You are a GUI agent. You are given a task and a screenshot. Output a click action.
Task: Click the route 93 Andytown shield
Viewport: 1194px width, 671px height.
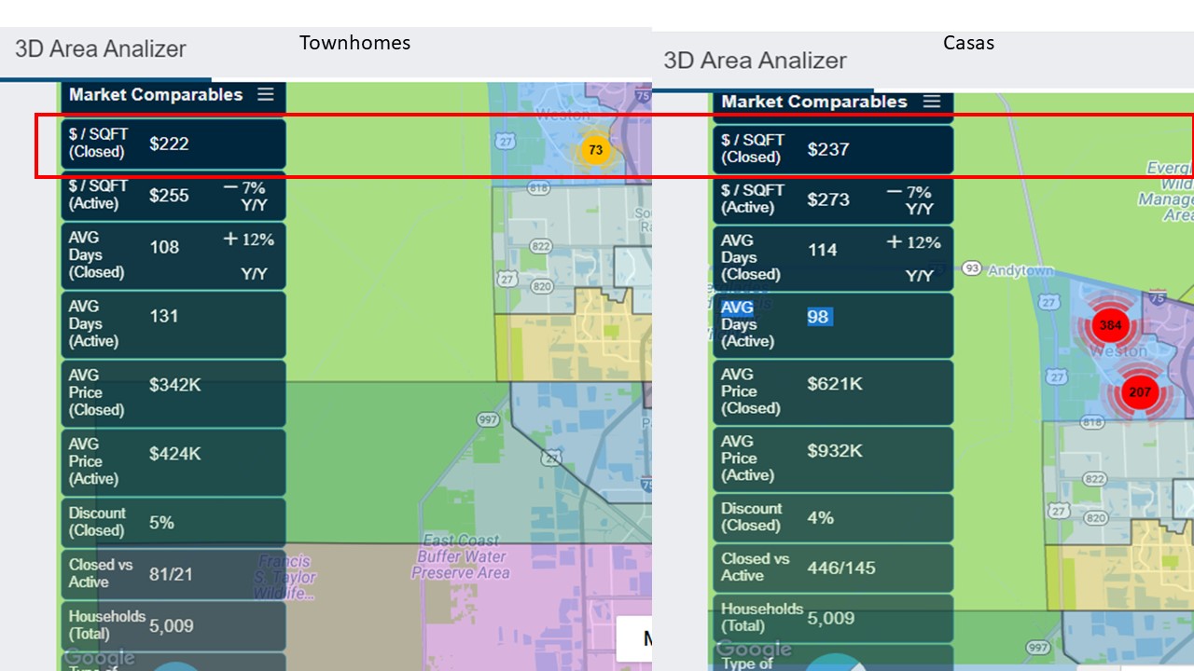pos(972,268)
